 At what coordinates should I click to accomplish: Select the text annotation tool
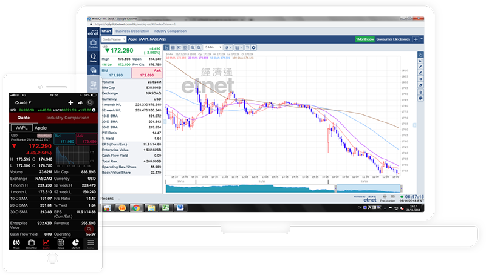[420, 61]
